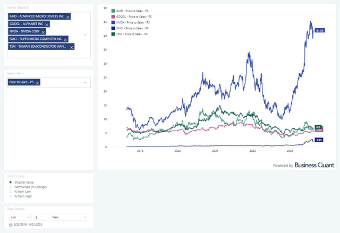Expand the Select Stock(s) dropdown arrow
Image resolution: width=340 pixels, height=233 pixels.
click(86, 34)
